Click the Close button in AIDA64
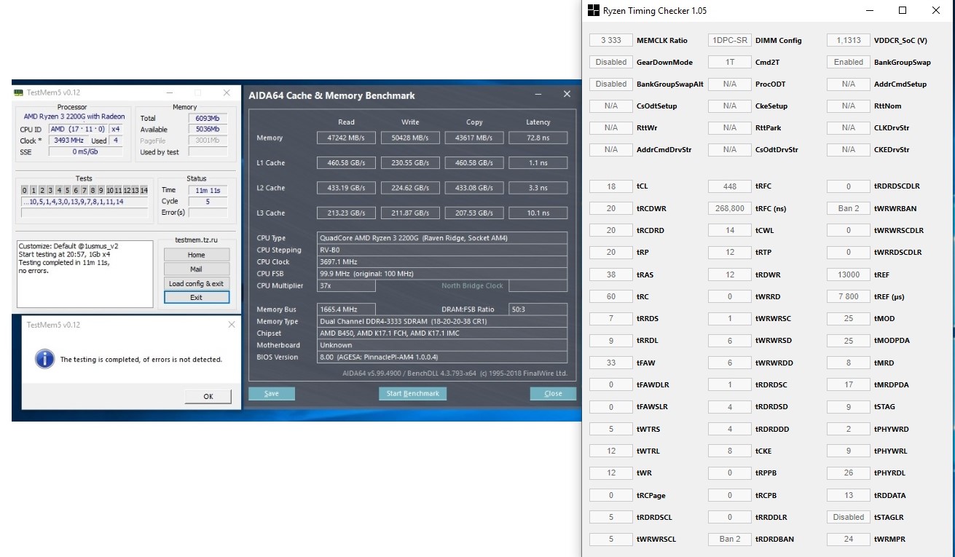955x557 pixels. point(553,393)
